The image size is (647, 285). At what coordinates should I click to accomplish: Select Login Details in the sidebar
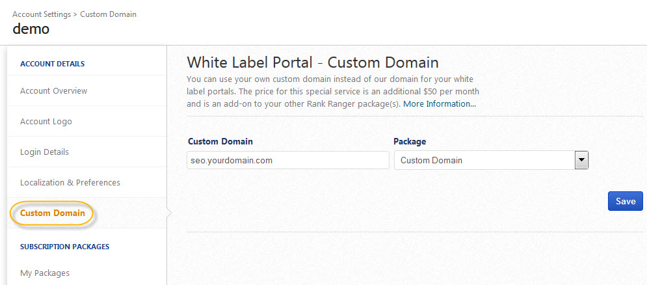pos(44,152)
